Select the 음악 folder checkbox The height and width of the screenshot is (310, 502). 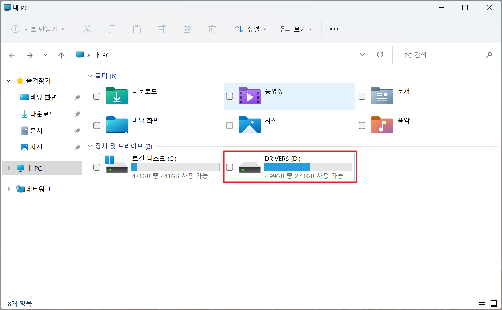[362, 125]
